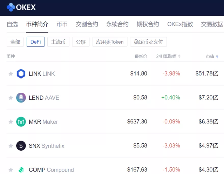Screen dimensions: 224x174
Task: Star the MKR Maker row
Action: click(x=11, y=122)
